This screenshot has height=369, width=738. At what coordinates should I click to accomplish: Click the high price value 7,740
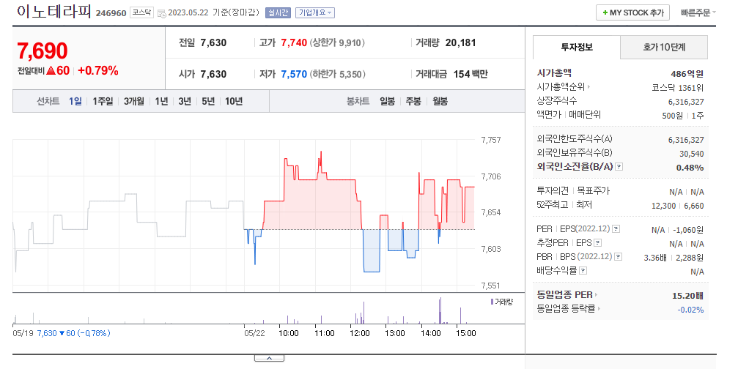click(294, 42)
